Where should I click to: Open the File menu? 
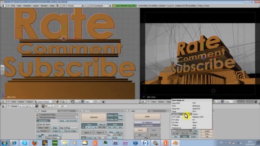[13, 6]
